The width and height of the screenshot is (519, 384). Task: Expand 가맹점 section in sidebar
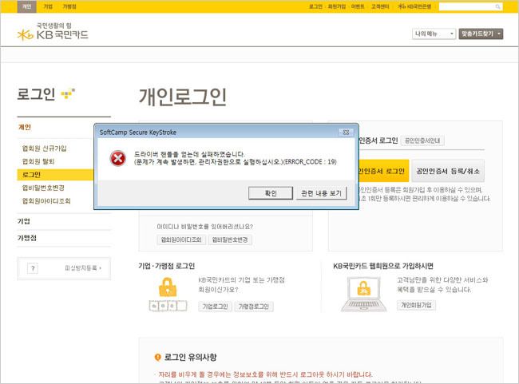coord(27,238)
